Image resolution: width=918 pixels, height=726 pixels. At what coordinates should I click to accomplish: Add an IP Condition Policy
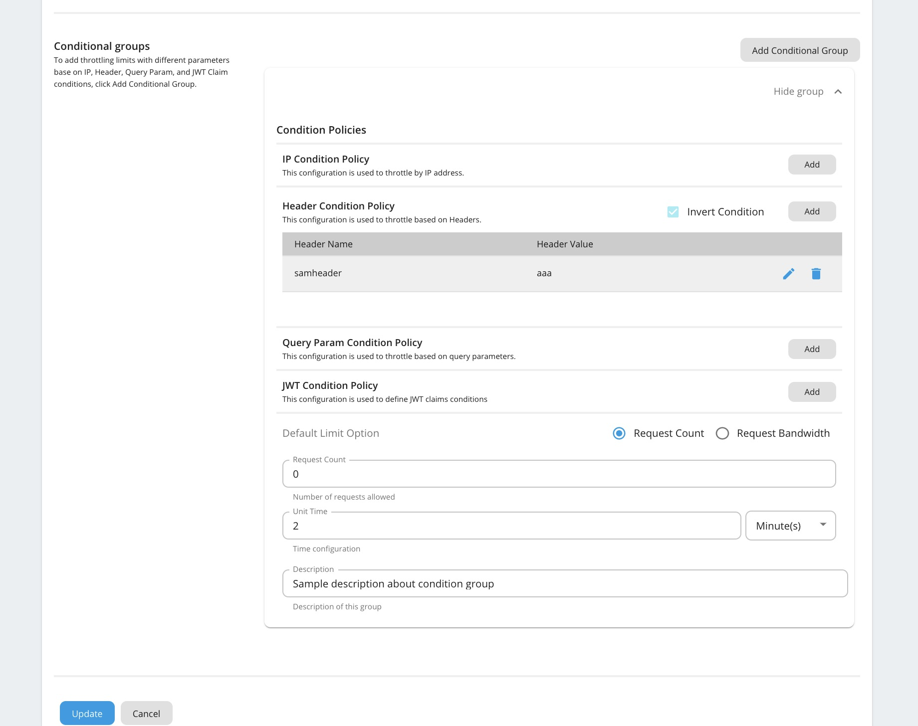812,164
